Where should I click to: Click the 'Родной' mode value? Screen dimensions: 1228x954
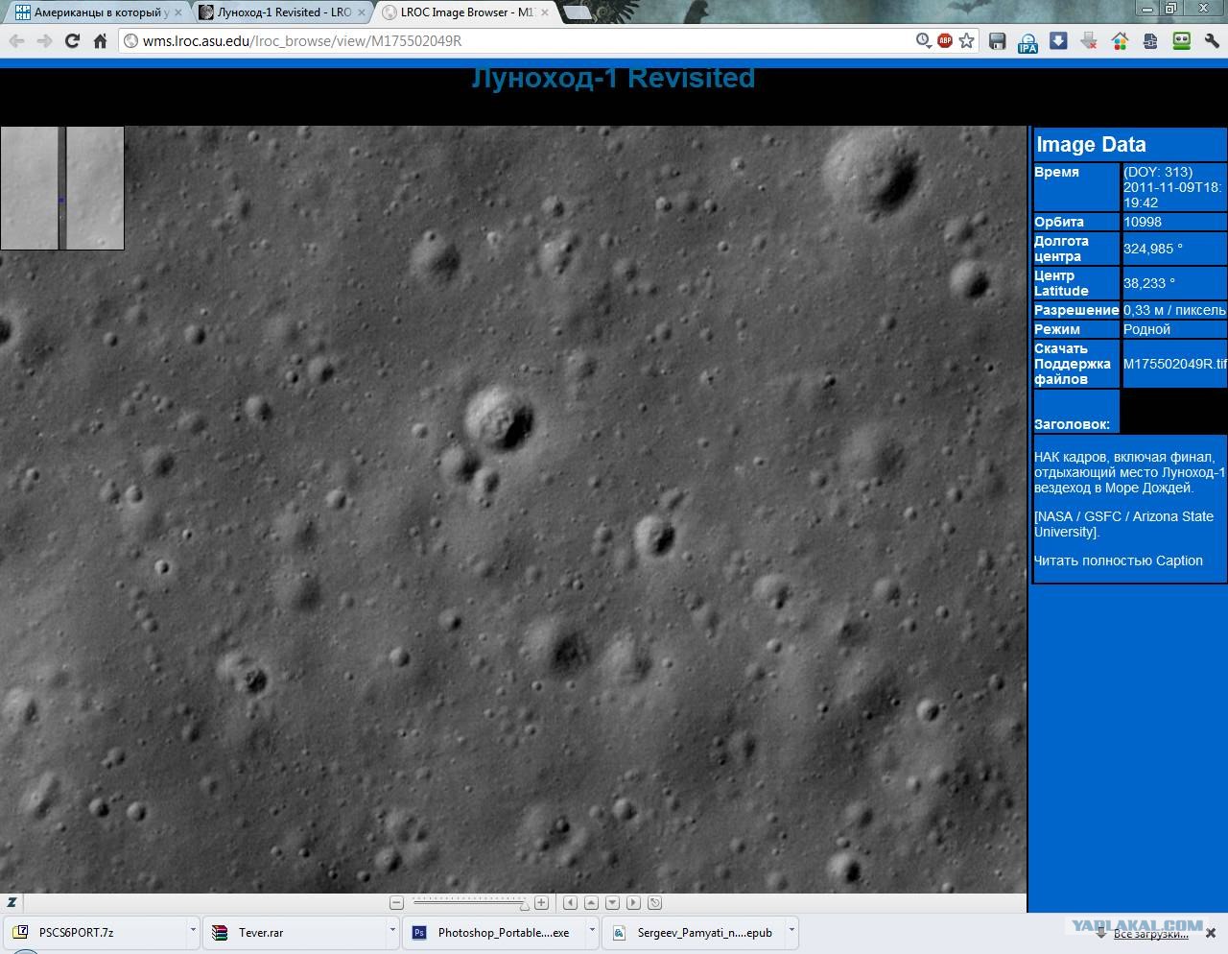click(x=1147, y=329)
